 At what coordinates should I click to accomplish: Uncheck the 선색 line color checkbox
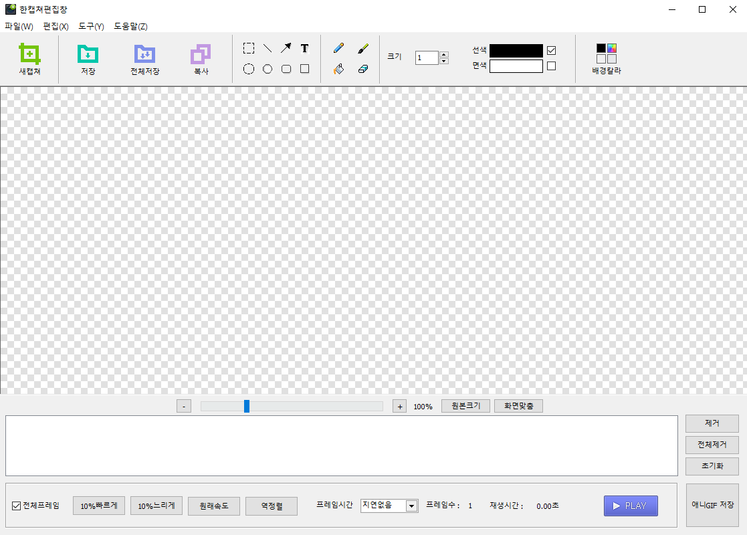552,51
